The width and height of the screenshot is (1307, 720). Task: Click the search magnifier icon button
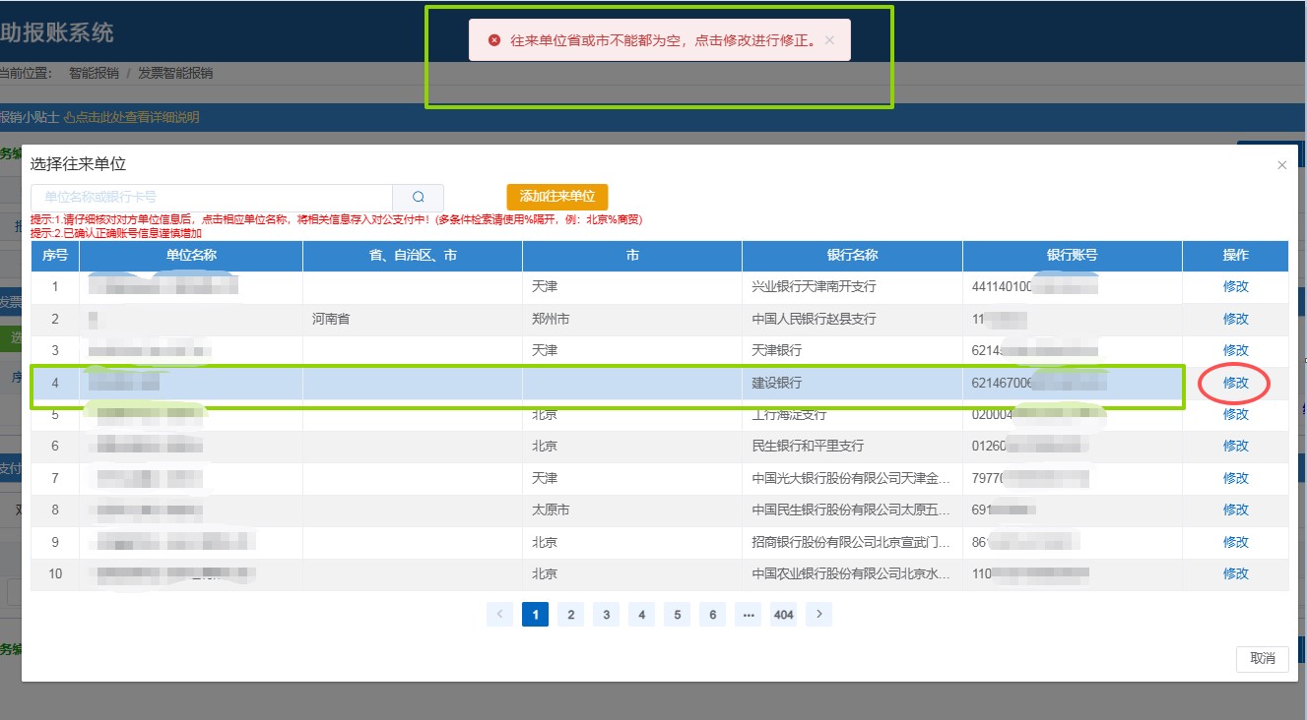(418, 197)
